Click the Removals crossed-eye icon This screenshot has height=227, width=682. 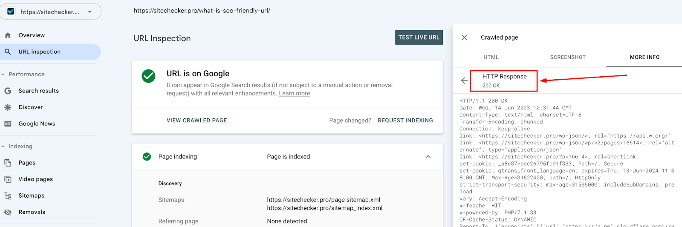8,212
